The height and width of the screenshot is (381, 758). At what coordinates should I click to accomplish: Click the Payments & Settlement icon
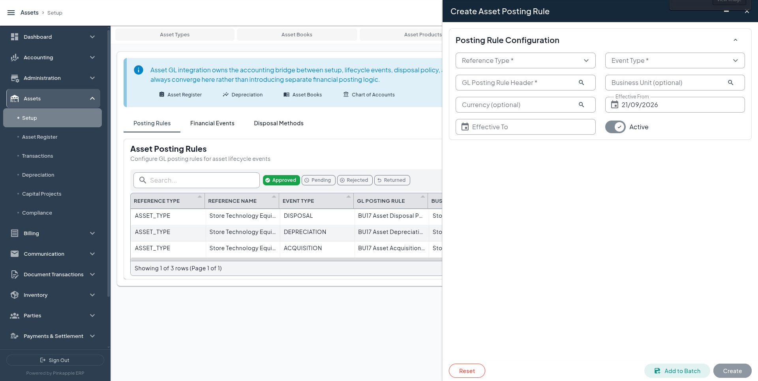[15, 336]
